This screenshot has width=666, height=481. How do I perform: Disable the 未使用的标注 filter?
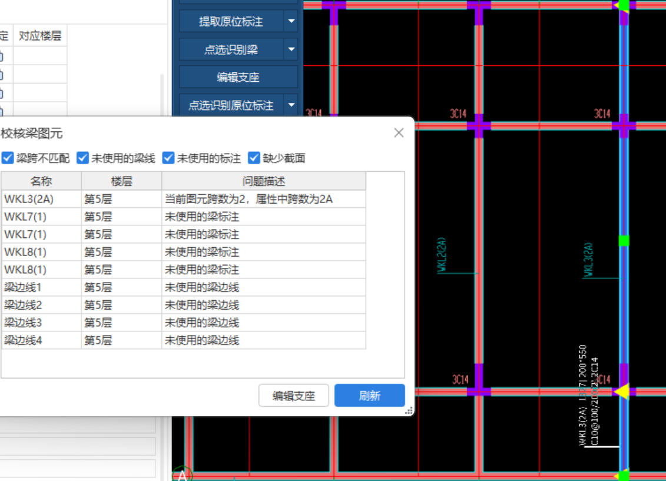pos(168,158)
